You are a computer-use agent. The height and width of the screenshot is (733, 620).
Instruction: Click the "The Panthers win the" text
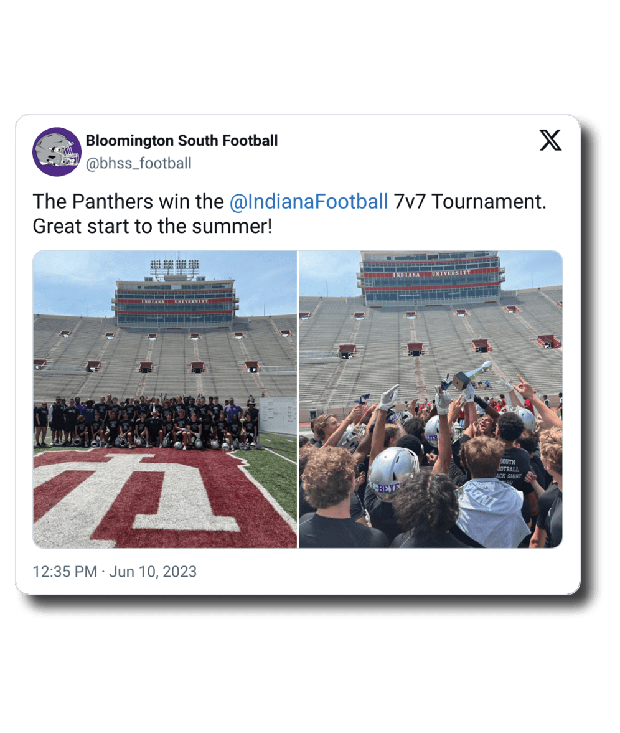[128, 202]
